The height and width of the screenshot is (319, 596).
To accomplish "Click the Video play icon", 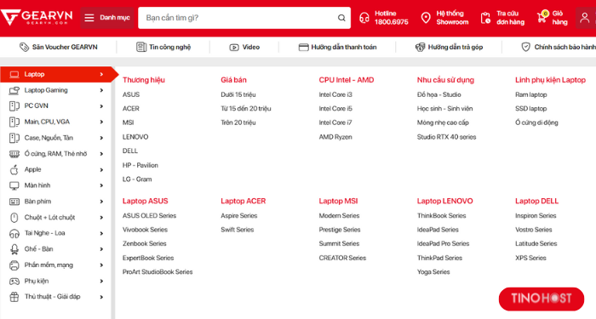I will pos(234,48).
